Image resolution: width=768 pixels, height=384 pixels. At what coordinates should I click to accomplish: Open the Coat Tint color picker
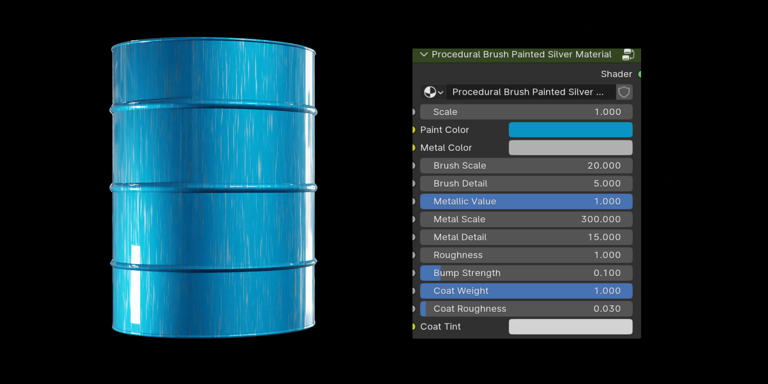point(570,326)
